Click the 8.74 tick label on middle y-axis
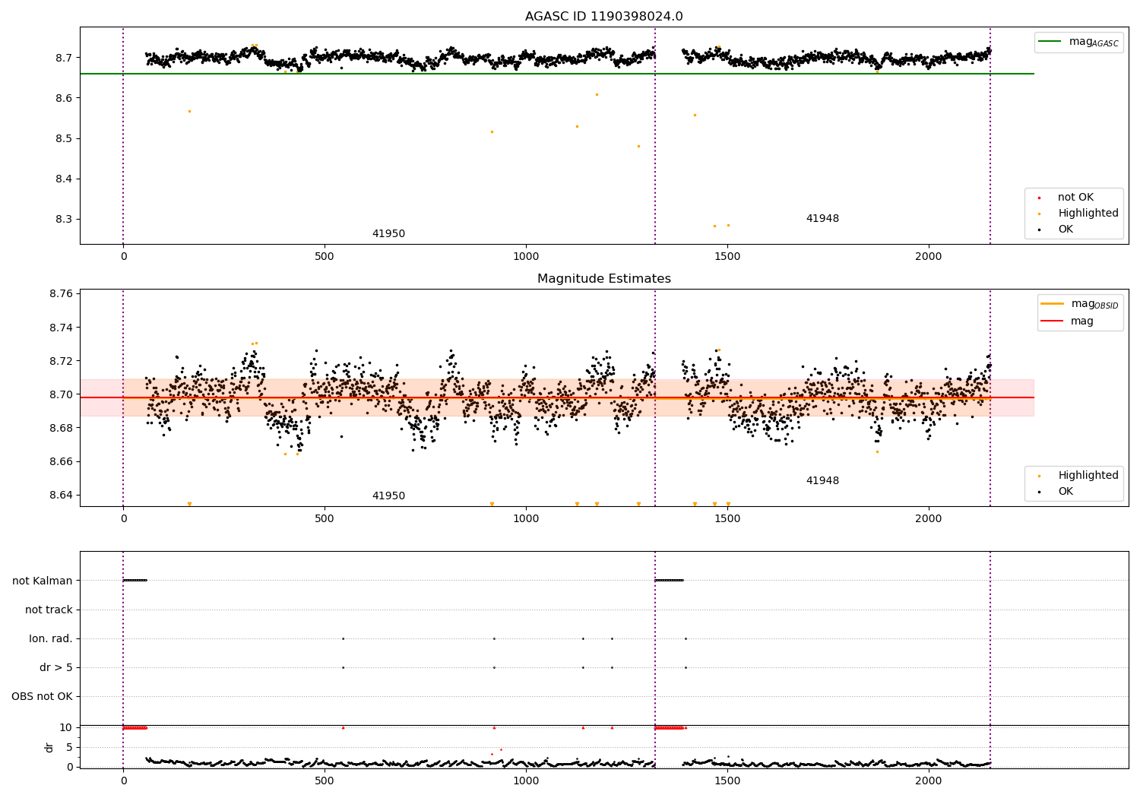 (x=61, y=328)
